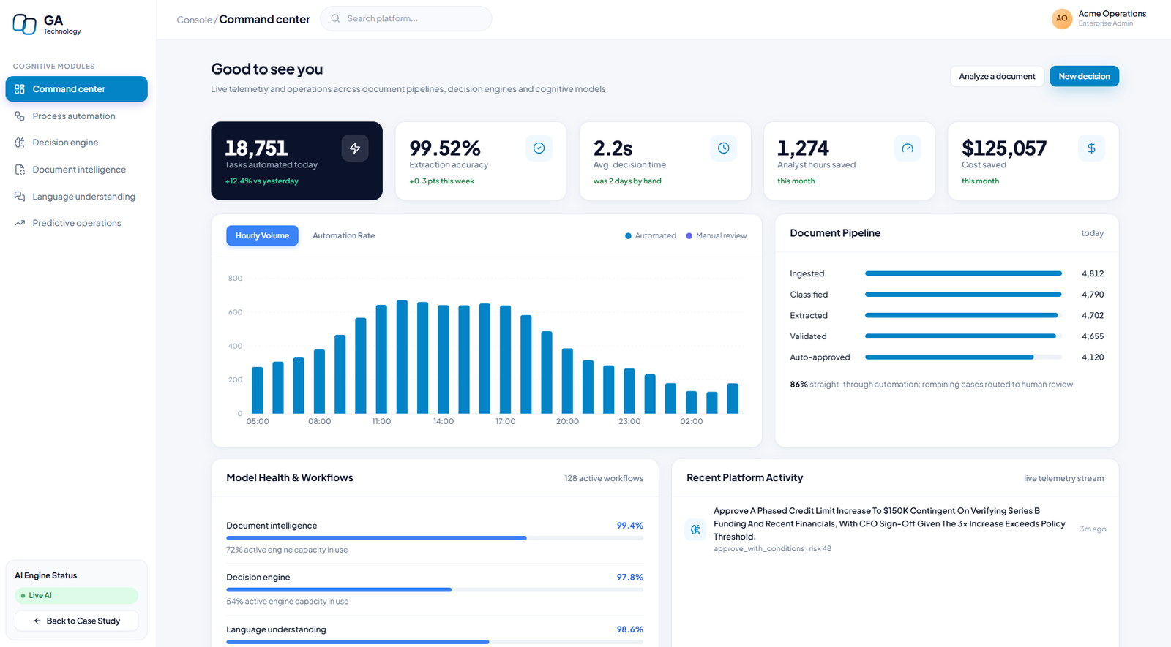This screenshot has width=1171, height=647.
Task: Toggle Manual review legend item
Action: [717, 235]
